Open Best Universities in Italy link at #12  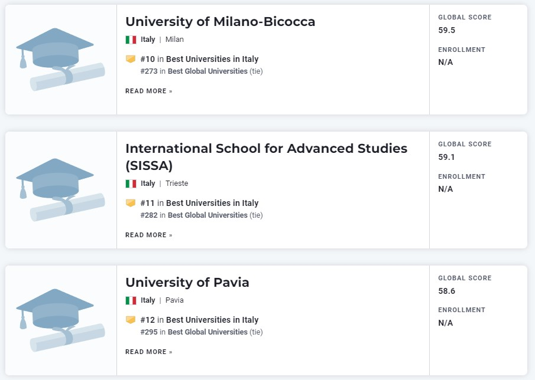point(212,320)
